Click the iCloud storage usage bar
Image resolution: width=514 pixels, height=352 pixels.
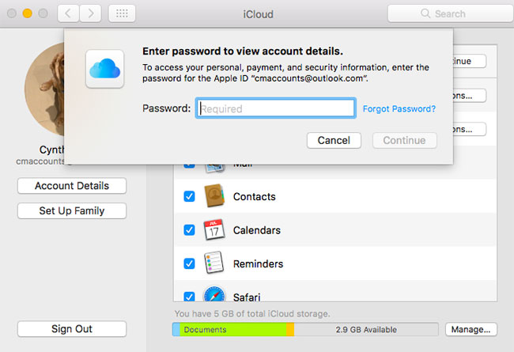click(305, 329)
